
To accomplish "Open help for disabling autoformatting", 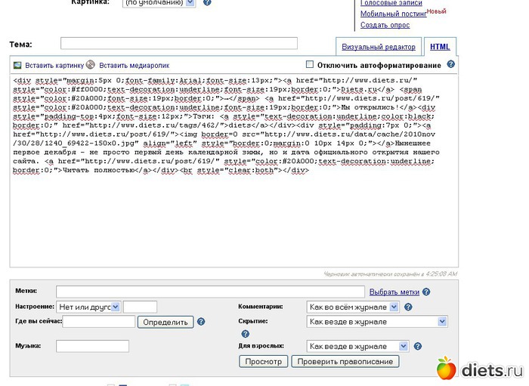I will [451, 64].
